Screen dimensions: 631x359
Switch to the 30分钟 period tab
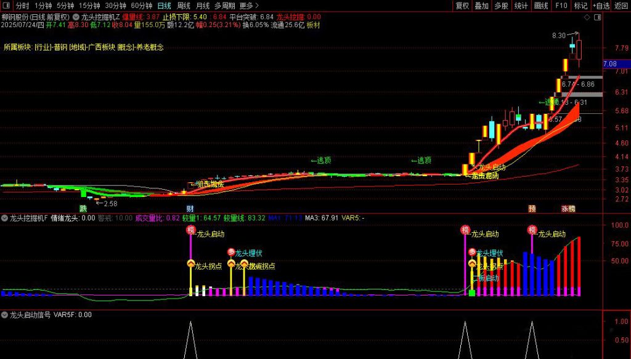[x=115, y=6]
